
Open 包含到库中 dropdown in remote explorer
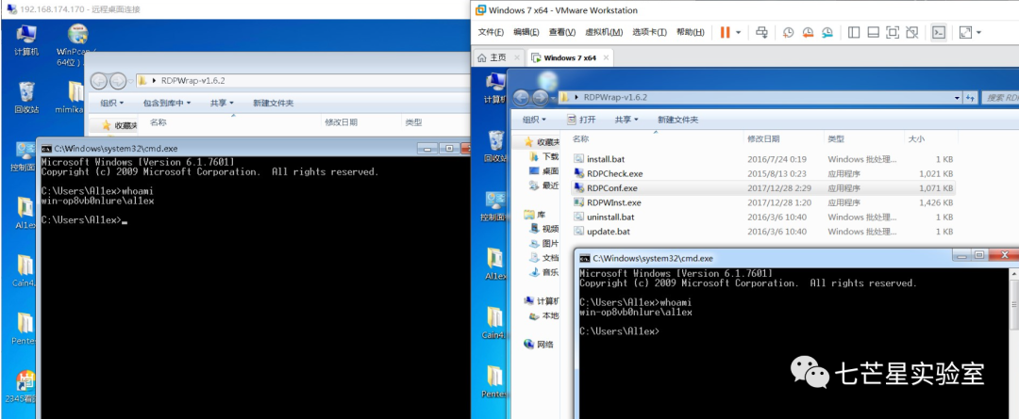point(167,103)
